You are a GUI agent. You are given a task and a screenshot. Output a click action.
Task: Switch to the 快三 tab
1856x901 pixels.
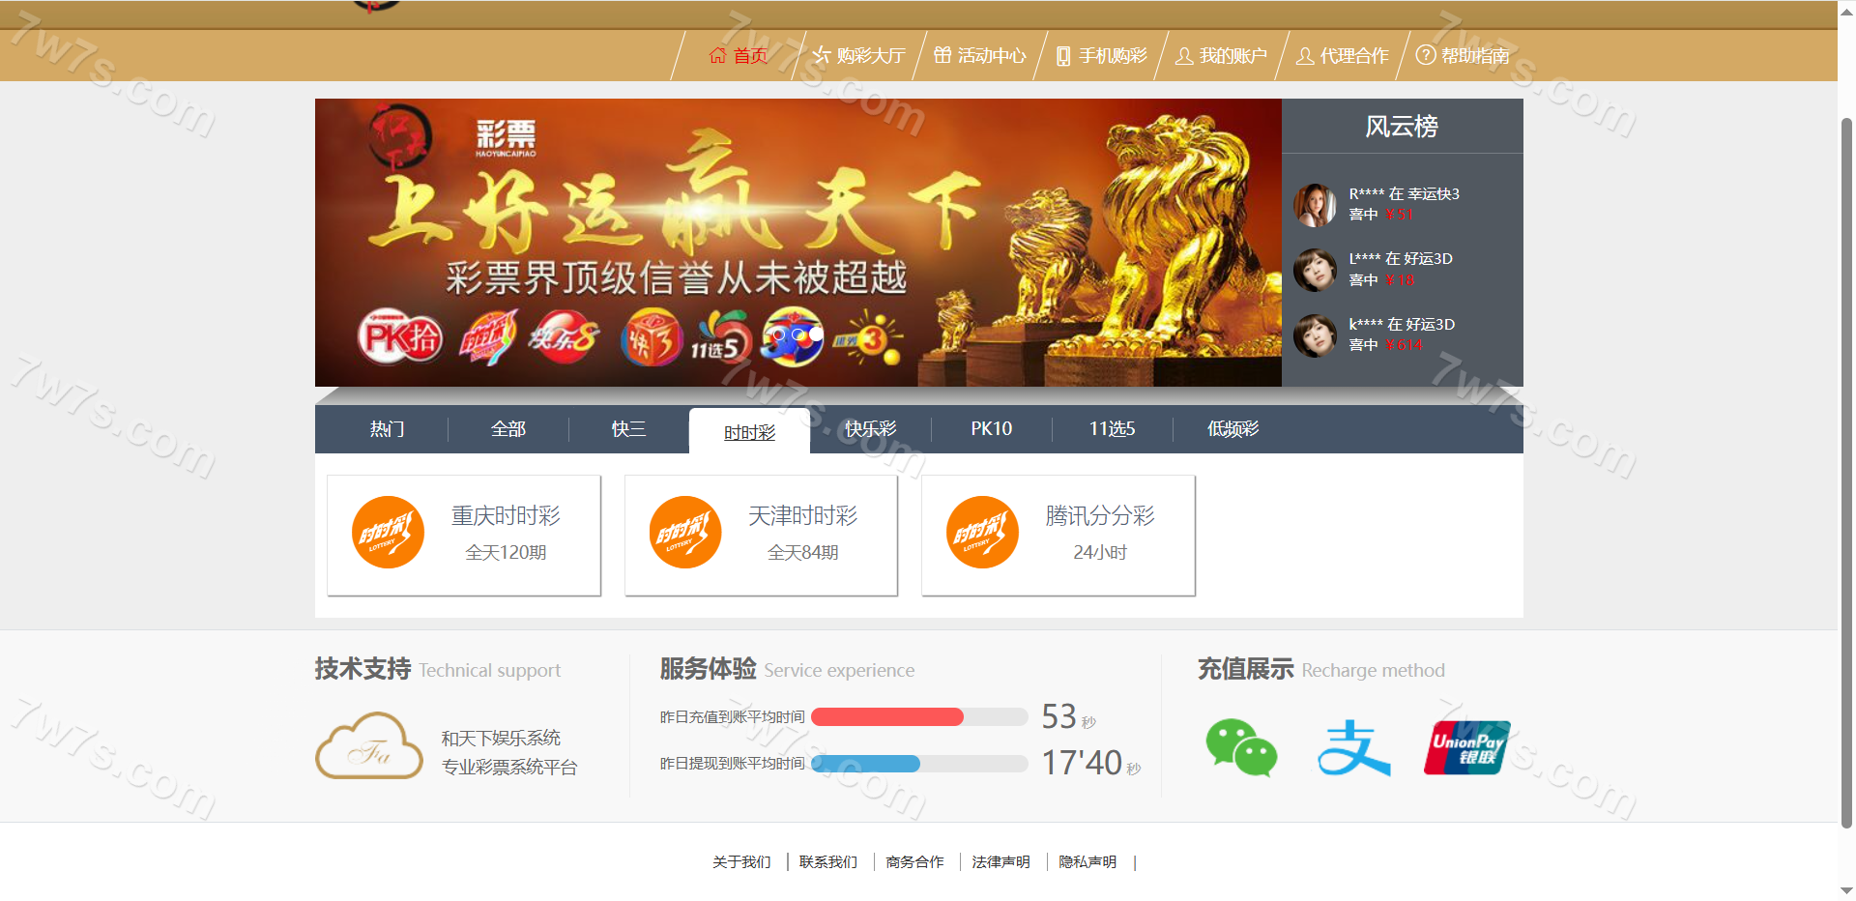[x=628, y=429]
